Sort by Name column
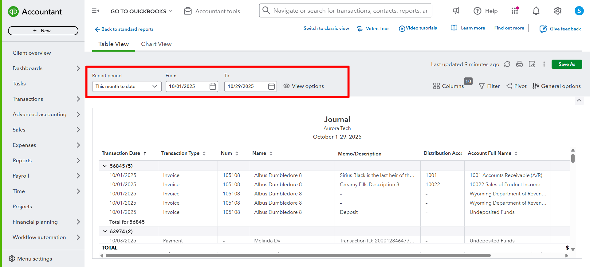The width and height of the screenshot is (590, 267). pos(262,153)
